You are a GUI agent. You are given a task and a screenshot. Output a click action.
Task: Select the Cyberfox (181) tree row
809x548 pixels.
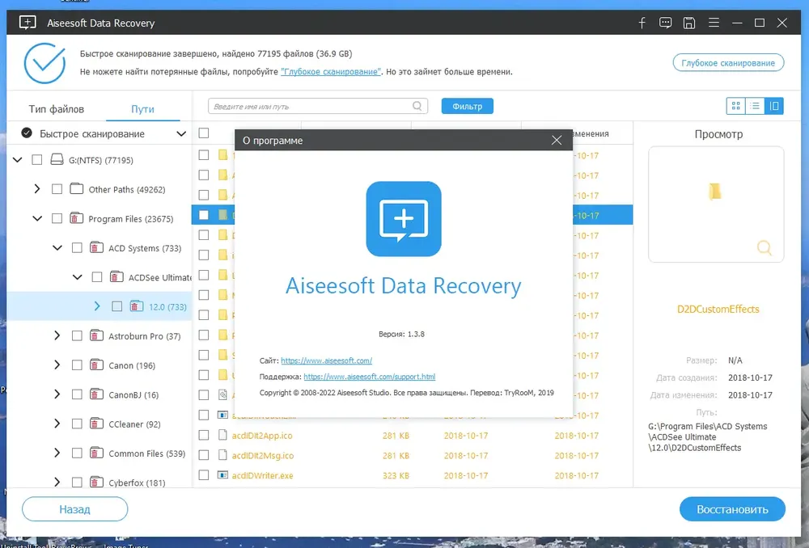(99, 481)
